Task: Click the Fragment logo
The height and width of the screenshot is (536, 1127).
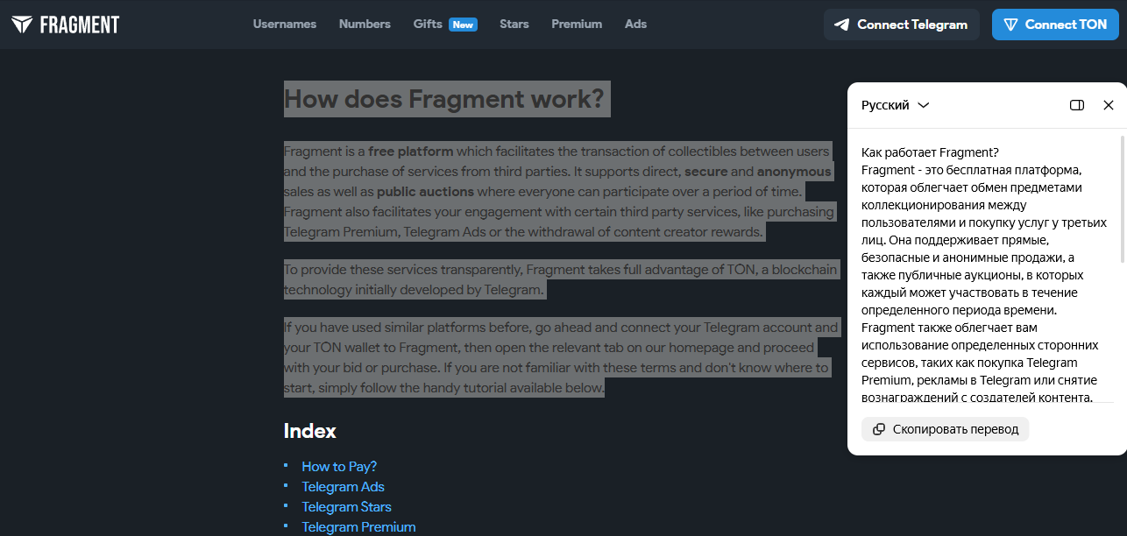Action: (x=65, y=25)
